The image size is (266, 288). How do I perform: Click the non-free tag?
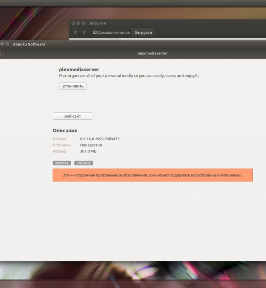(62, 163)
